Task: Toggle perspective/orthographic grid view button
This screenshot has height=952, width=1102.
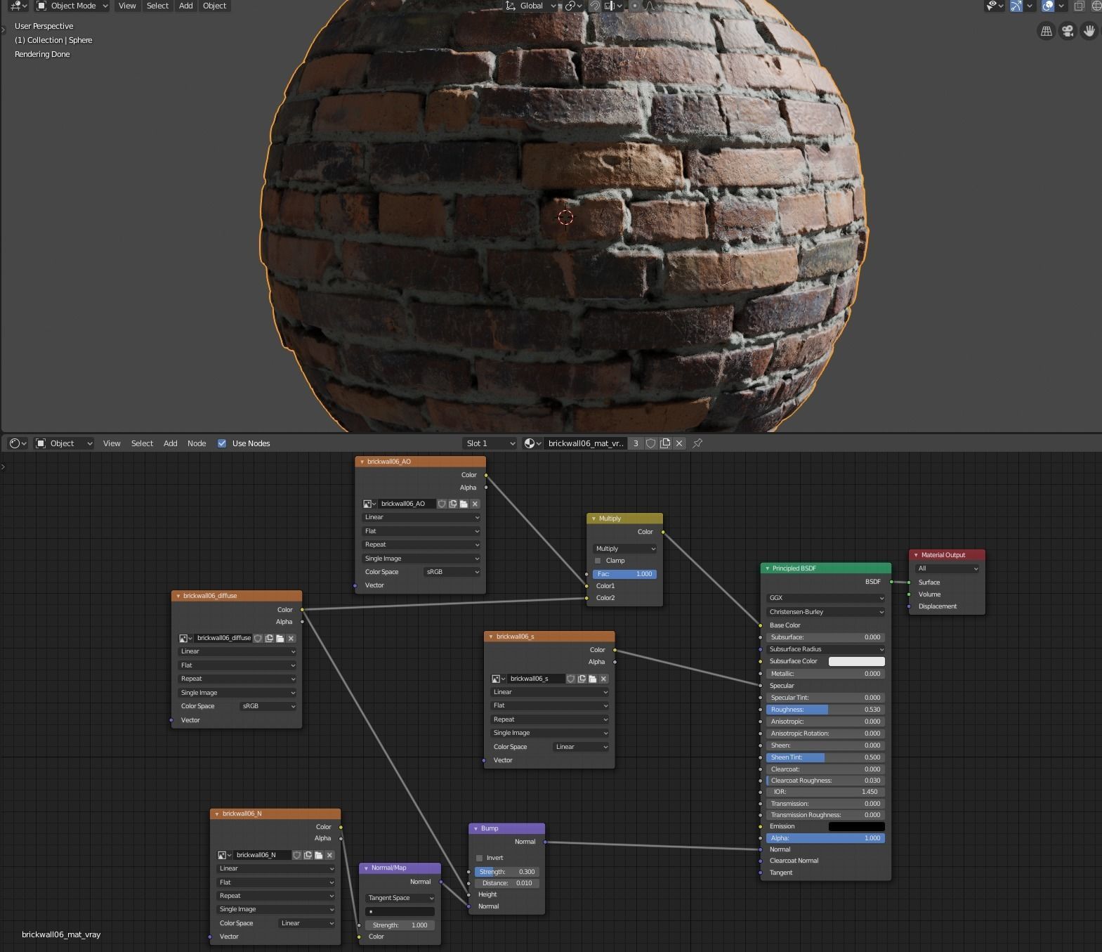Action: [1047, 31]
